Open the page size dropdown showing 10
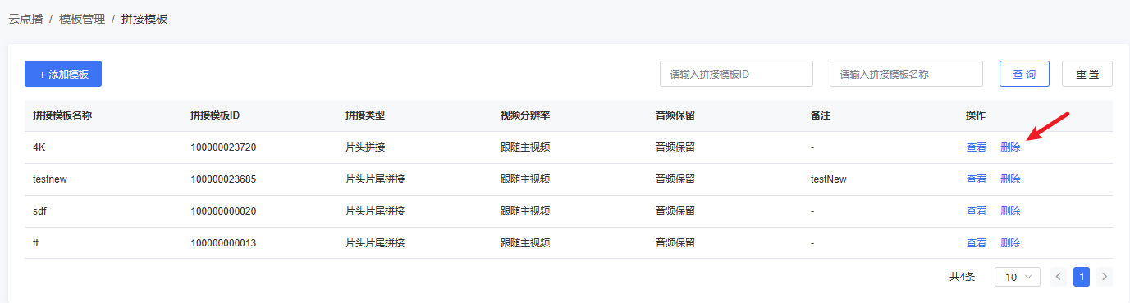 click(x=1018, y=277)
